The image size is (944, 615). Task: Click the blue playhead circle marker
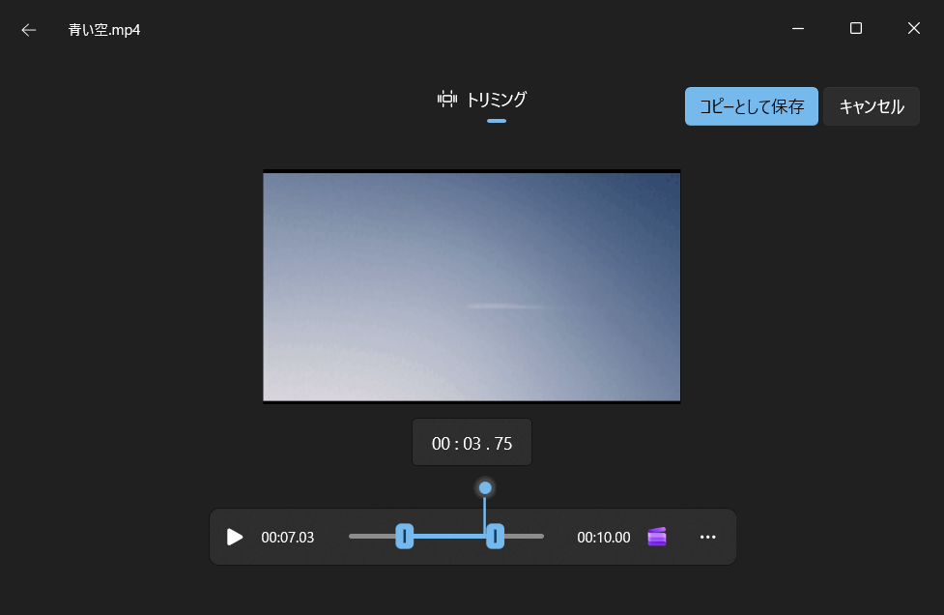coord(484,488)
